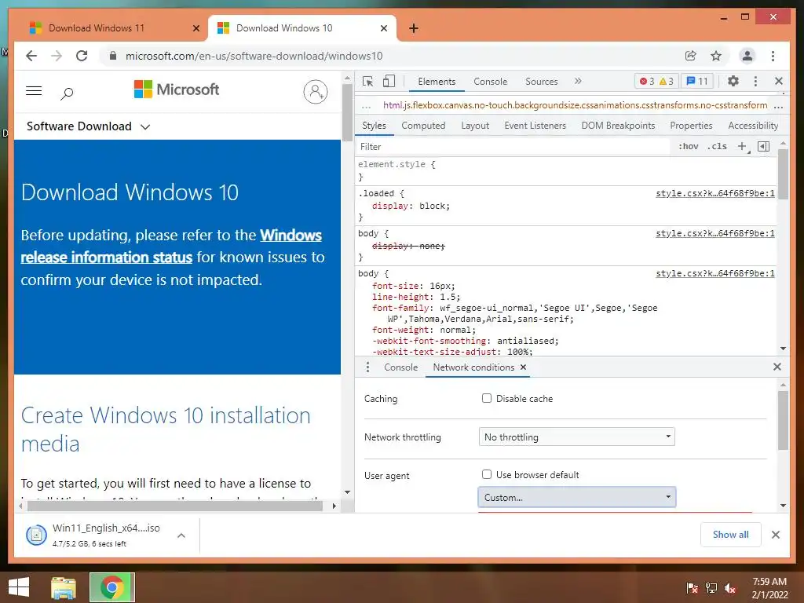Viewport: 804px width, 603px height.
Task: Close the DevTools panel
Action: (779, 81)
